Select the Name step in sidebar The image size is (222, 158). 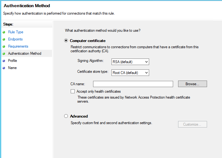coord(12,68)
